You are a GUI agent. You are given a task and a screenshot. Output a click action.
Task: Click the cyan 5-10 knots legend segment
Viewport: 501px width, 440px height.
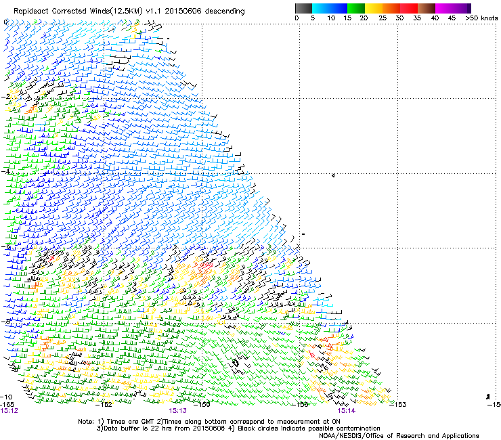pyautogui.click(x=321, y=8)
